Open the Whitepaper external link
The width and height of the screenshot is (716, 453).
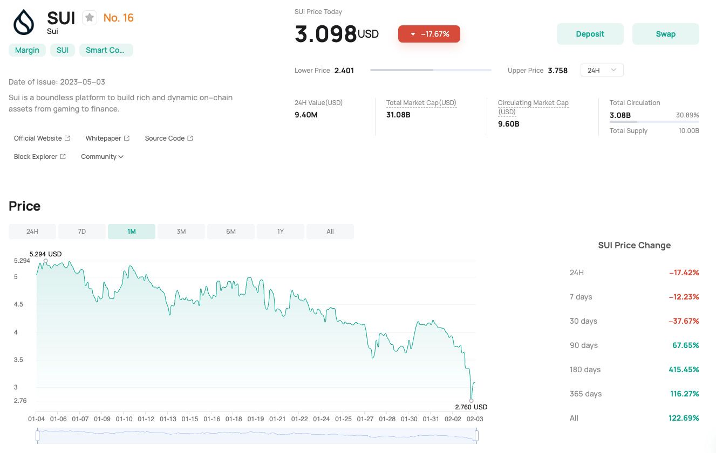point(107,138)
